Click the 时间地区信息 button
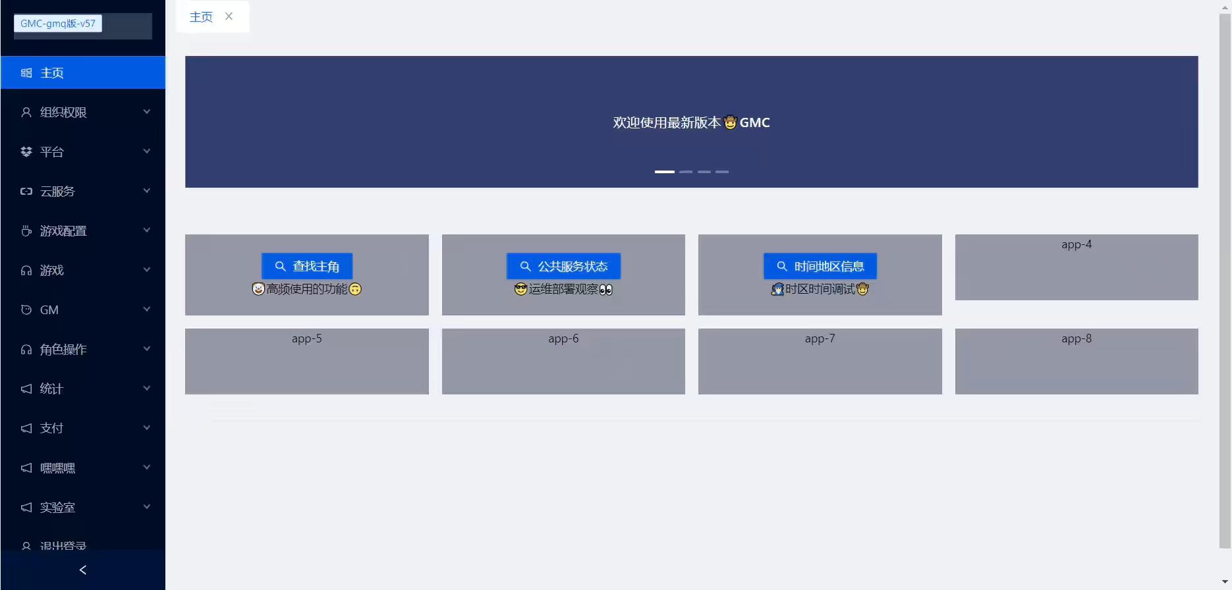 tap(820, 266)
